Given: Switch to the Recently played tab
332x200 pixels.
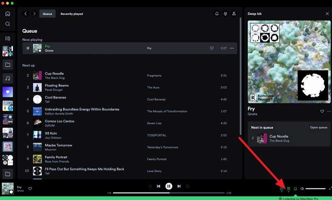Looking at the screenshot, I should pyautogui.click(x=72, y=14).
